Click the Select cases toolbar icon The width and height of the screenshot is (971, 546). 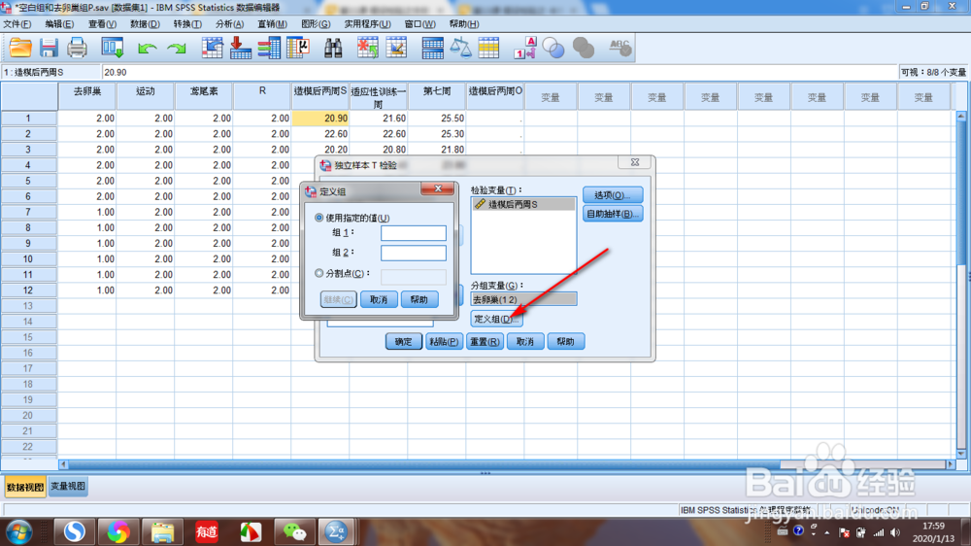[x=488, y=48]
